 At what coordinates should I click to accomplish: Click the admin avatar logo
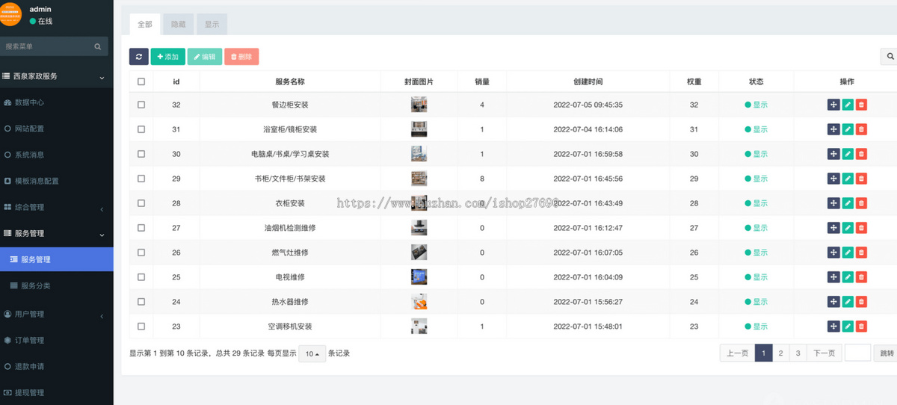tap(10, 13)
